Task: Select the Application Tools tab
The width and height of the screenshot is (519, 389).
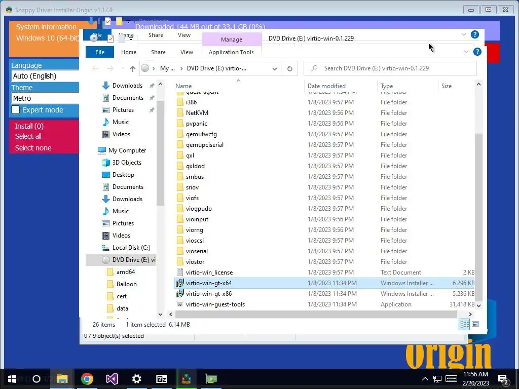Action: click(231, 52)
